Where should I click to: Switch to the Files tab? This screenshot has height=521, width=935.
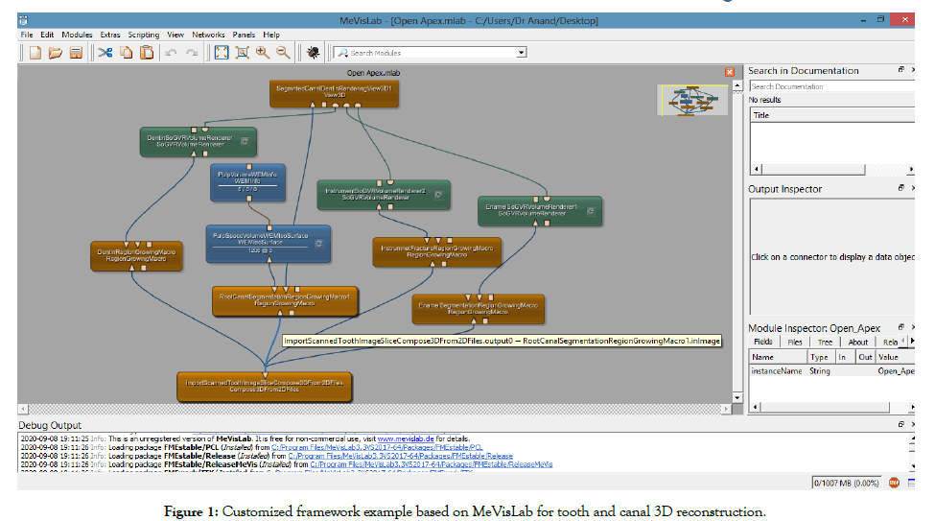pyautogui.click(x=795, y=342)
